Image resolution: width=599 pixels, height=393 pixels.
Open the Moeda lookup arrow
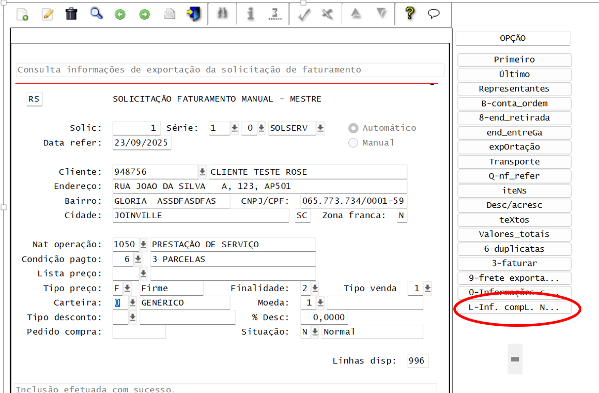click(x=320, y=303)
